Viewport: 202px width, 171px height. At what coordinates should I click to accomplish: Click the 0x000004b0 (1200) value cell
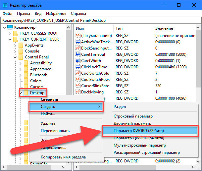(x=171, y=67)
